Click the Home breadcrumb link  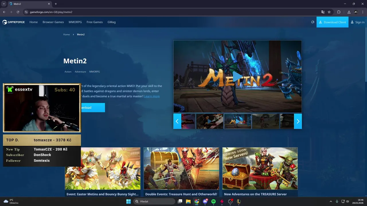pyautogui.click(x=67, y=34)
